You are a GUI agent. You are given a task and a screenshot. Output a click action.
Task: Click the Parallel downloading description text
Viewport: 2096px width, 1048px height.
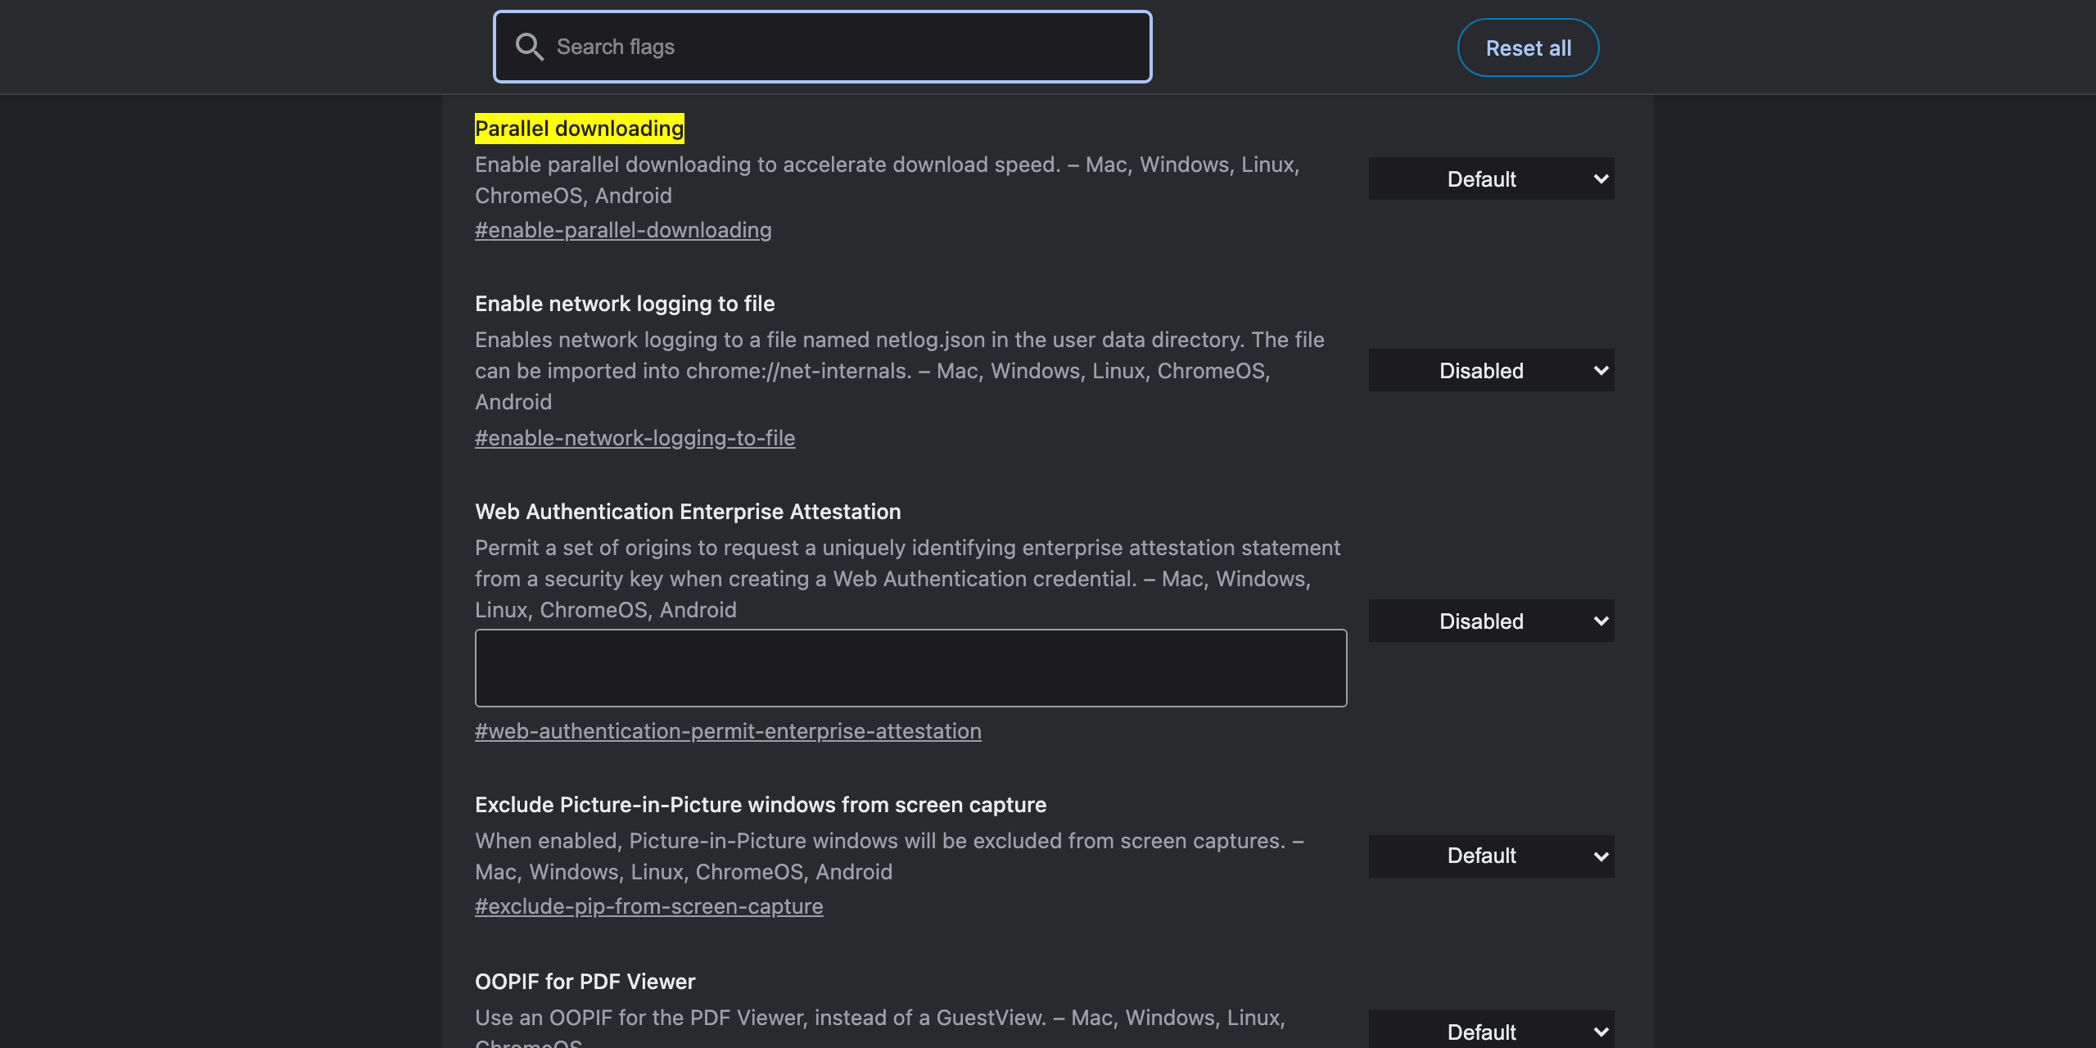(888, 180)
